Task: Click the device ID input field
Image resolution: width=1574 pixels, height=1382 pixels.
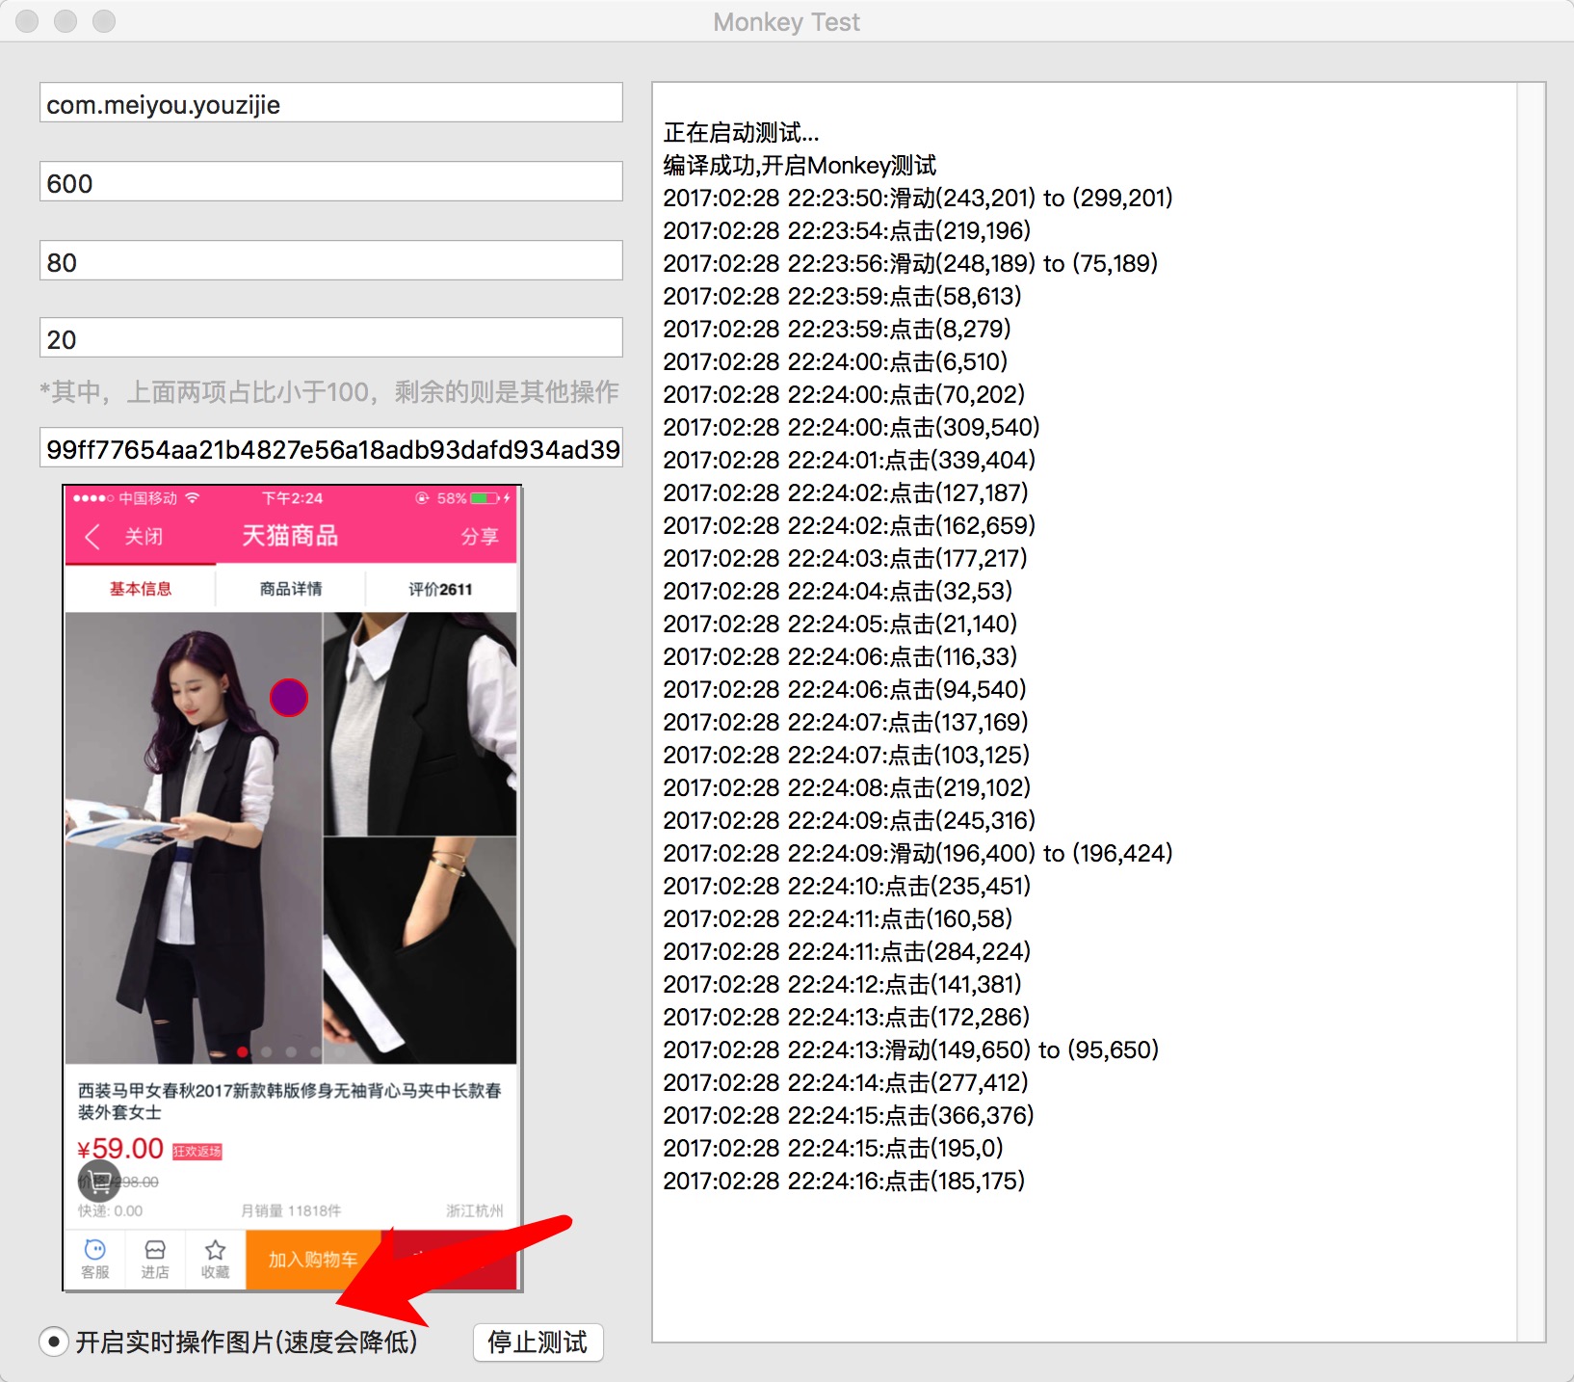Action: 331,448
